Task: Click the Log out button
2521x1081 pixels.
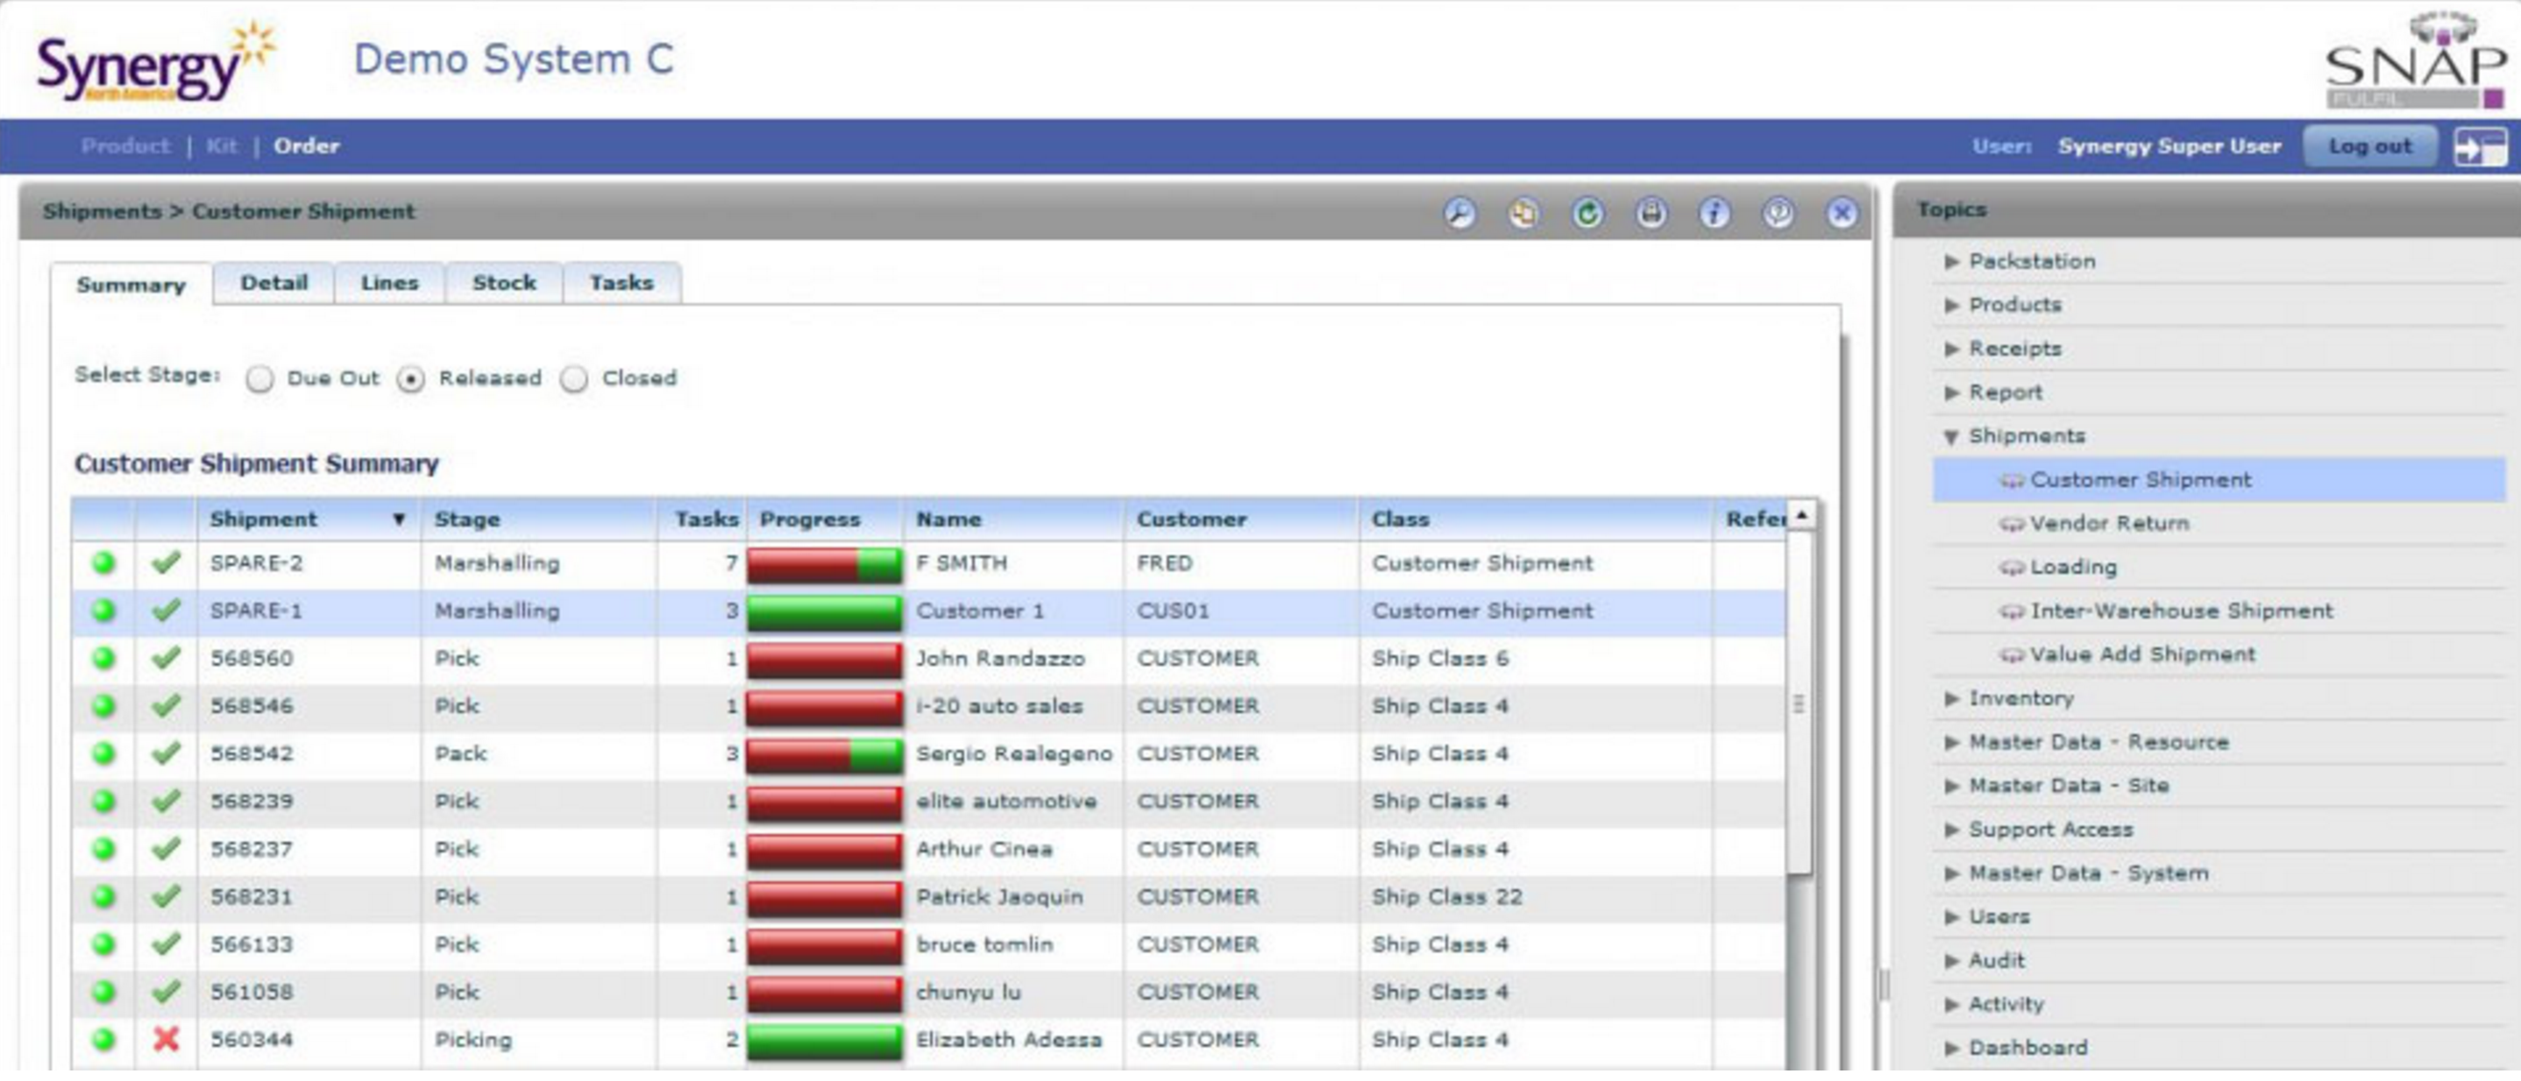Action: (x=2369, y=145)
